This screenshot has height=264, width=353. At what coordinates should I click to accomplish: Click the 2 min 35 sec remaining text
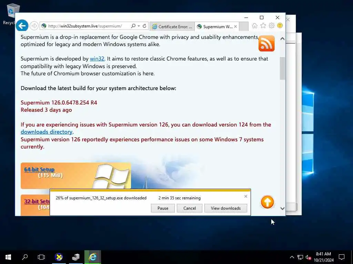179,198
